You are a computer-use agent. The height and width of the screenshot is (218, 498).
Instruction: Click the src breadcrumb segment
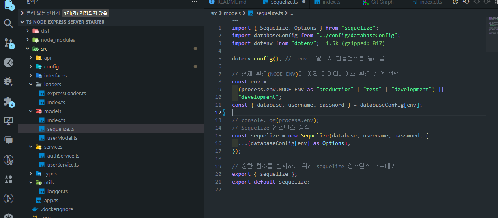(x=214, y=13)
